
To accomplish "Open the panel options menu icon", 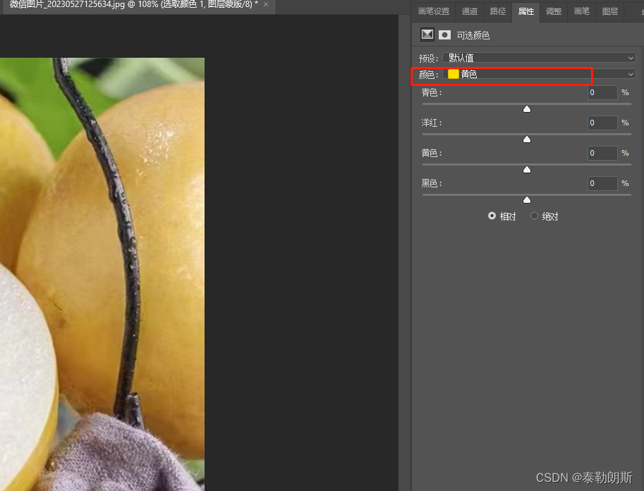I will point(642,12).
